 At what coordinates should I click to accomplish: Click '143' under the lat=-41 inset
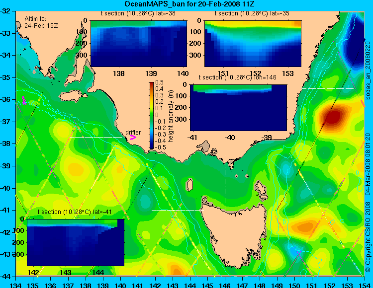pyautogui.click(x=66, y=272)
